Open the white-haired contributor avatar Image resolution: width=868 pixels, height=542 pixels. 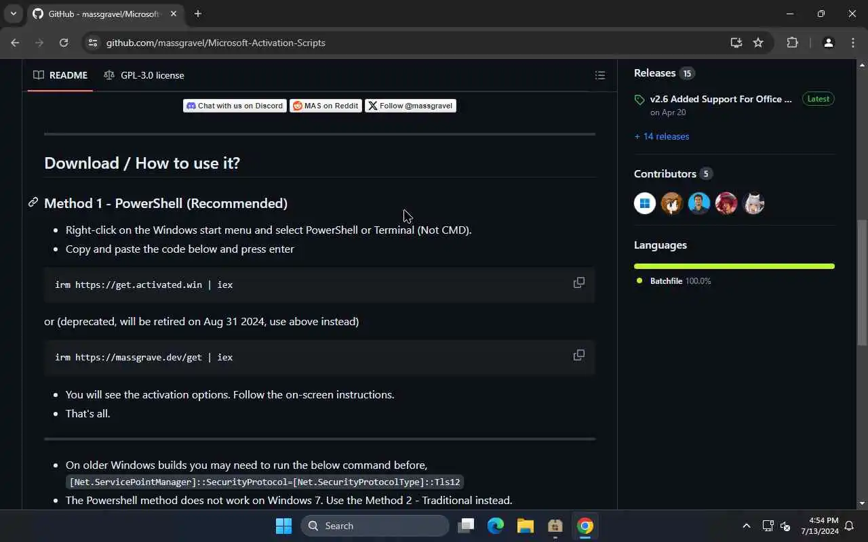(x=753, y=203)
